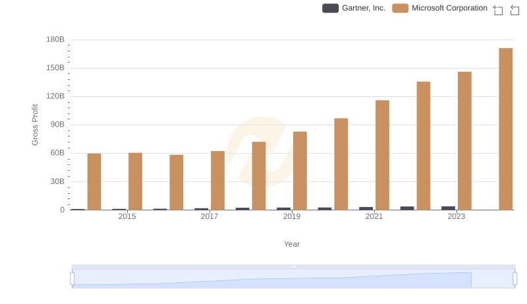Toggle the Gartner, Inc. legend swatch

[x=331, y=8]
